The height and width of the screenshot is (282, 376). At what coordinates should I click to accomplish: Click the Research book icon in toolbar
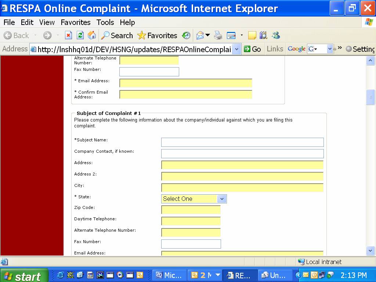263,35
